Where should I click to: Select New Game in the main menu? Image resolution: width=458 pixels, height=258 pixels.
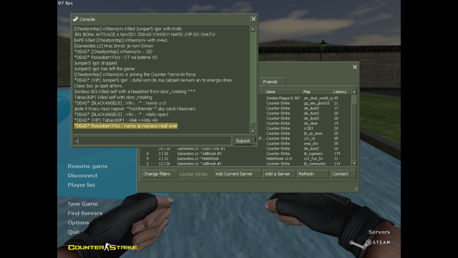coord(83,204)
